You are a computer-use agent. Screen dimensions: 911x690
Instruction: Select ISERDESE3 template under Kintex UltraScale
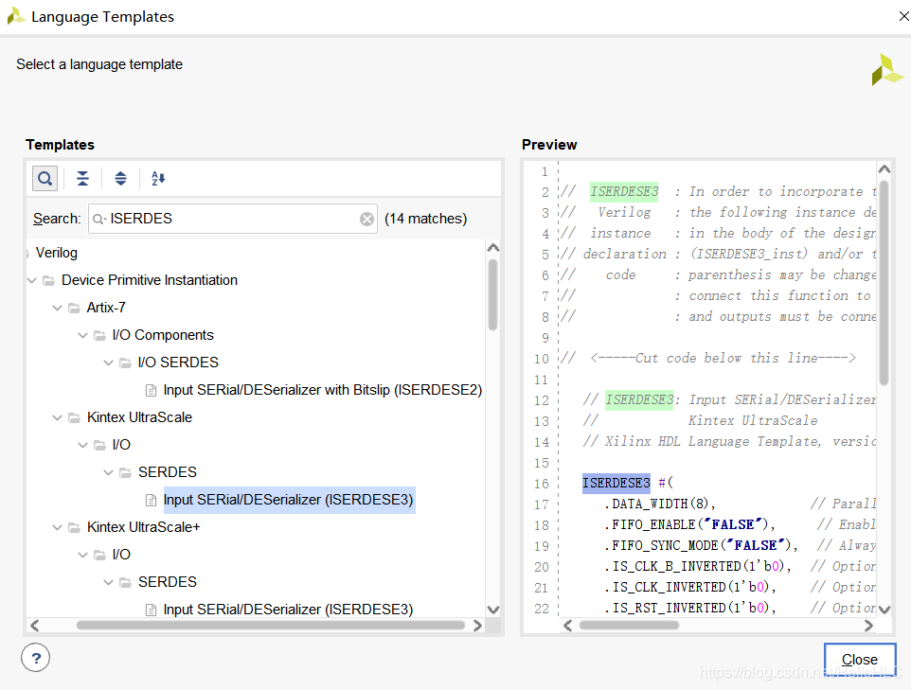pyautogui.click(x=288, y=500)
